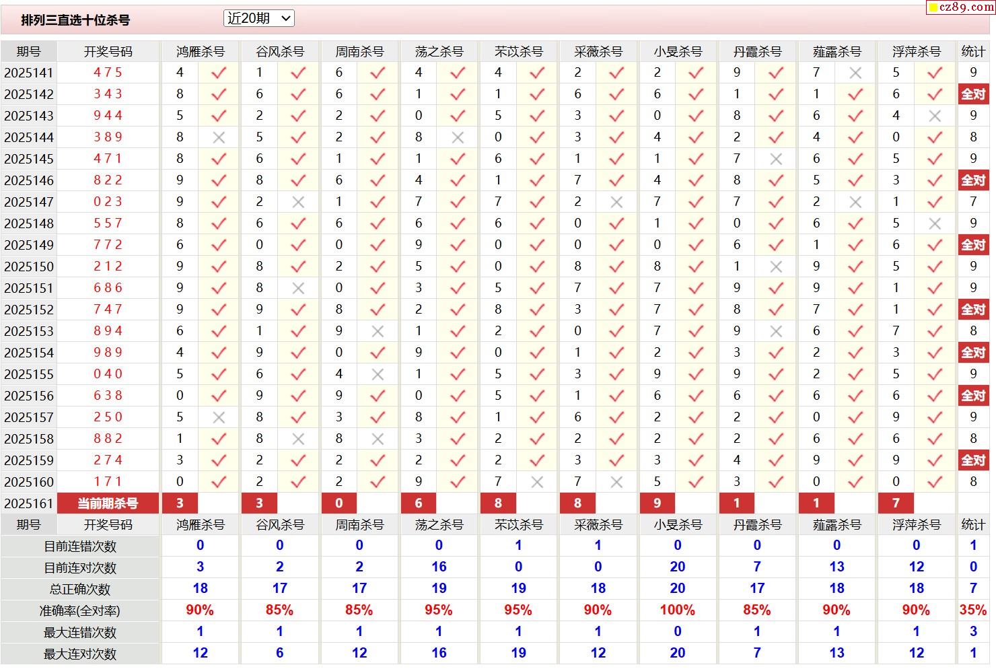The height and width of the screenshot is (669, 996).
Task: Click the red 6 box under 荡之杀号 in row 2025161
Action: point(419,503)
